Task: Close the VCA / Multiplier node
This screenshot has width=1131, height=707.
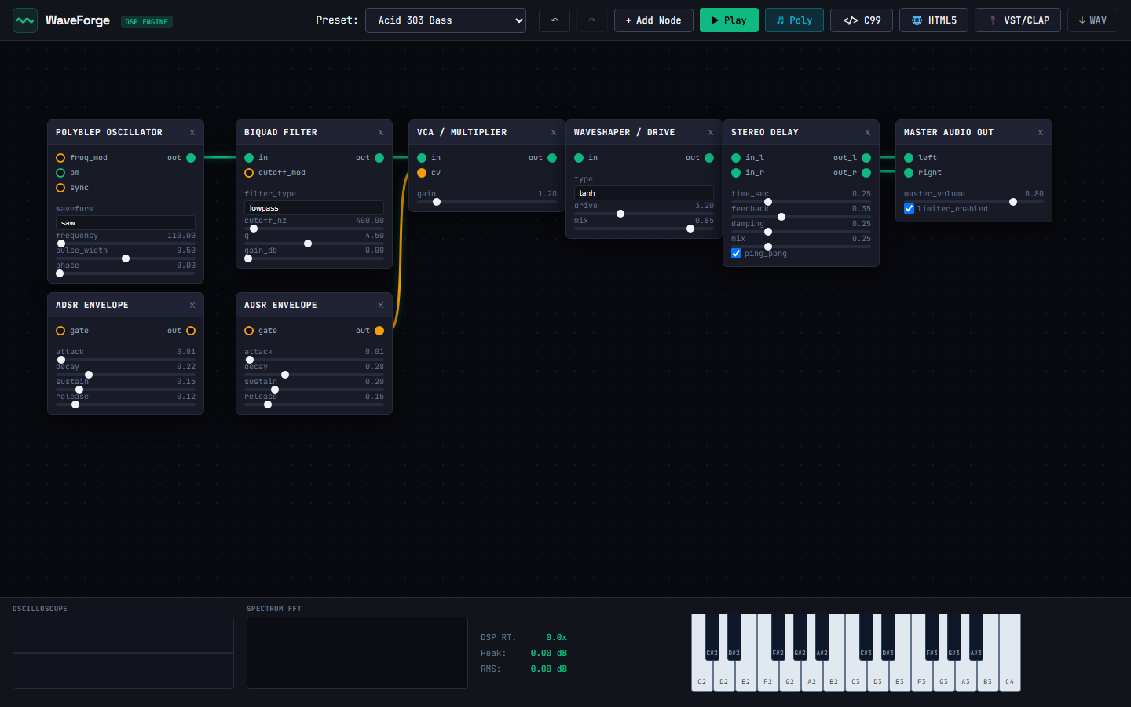Action: click(554, 133)
